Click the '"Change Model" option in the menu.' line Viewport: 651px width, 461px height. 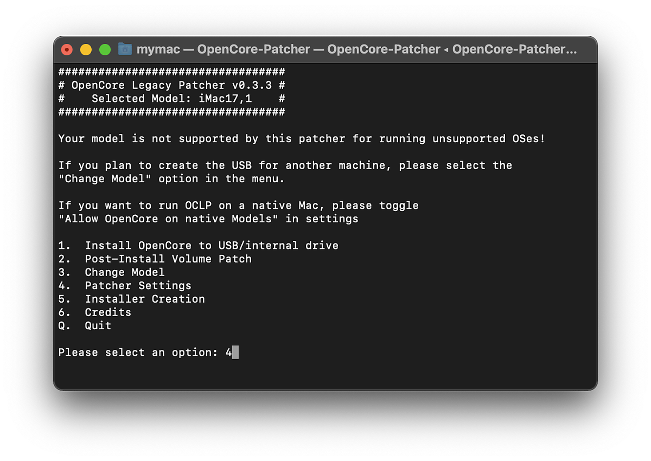click(x=171, y=178)
